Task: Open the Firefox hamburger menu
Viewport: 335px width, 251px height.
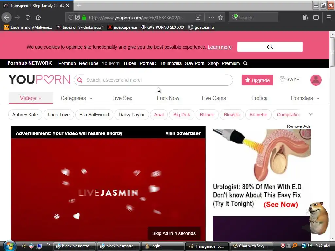Action: tap(328, 18)
